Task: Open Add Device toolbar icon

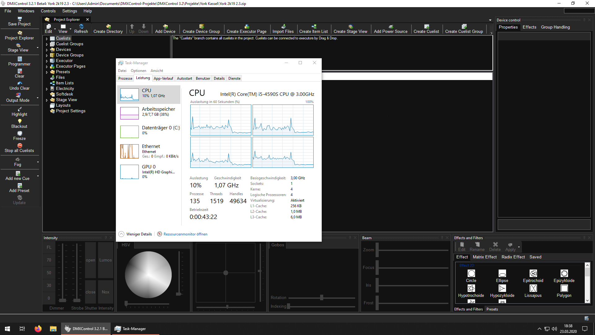Action: click(165, 27)
